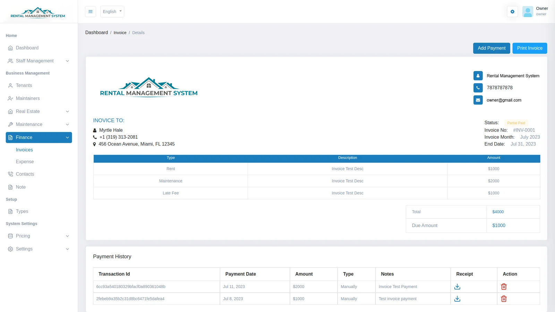This screenshot has width=555, height=312.
Task: Click the phone icon beside +1 (319) 313-2081
Action: pyautogui.click(x=95, y=137)
